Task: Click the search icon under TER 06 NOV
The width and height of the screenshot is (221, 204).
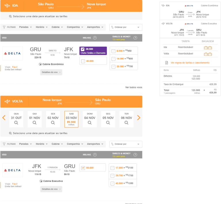Action: [x=127, y=123]
